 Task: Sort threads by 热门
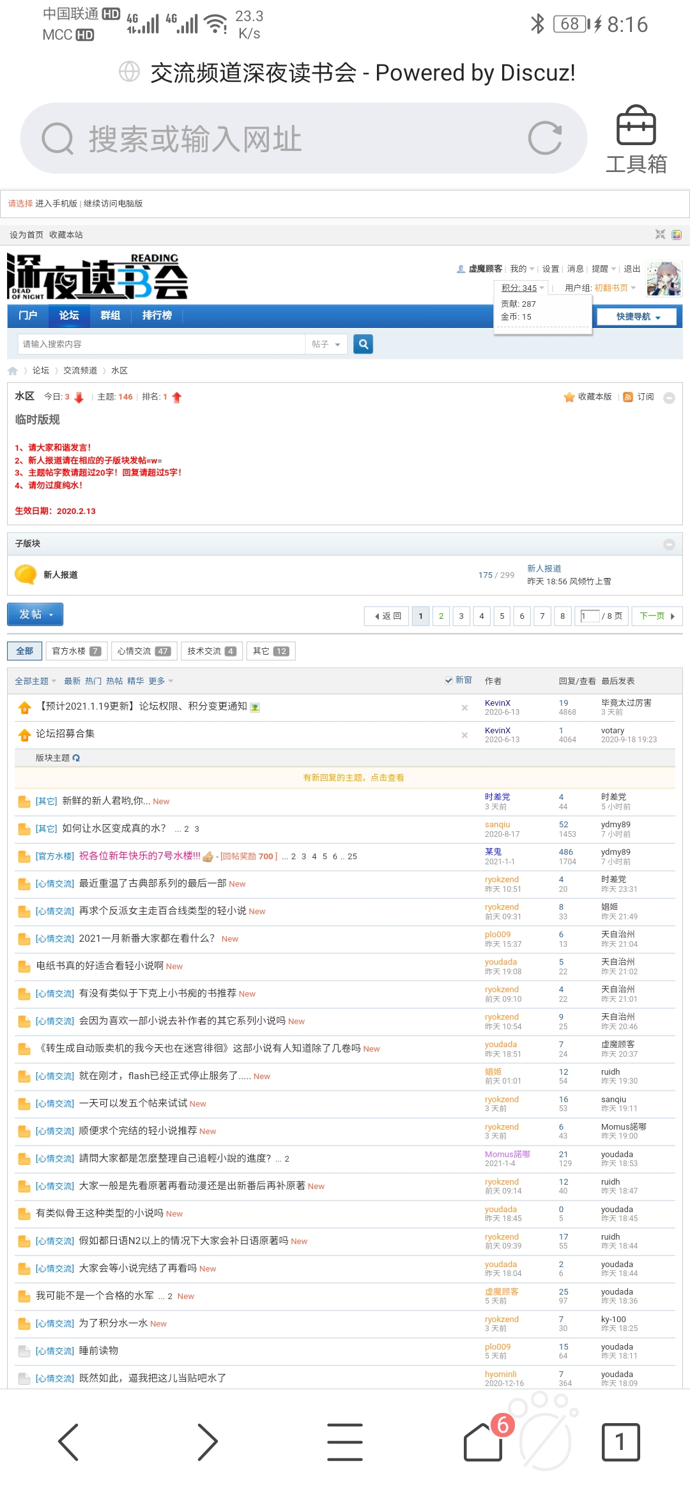coord(93,681)
